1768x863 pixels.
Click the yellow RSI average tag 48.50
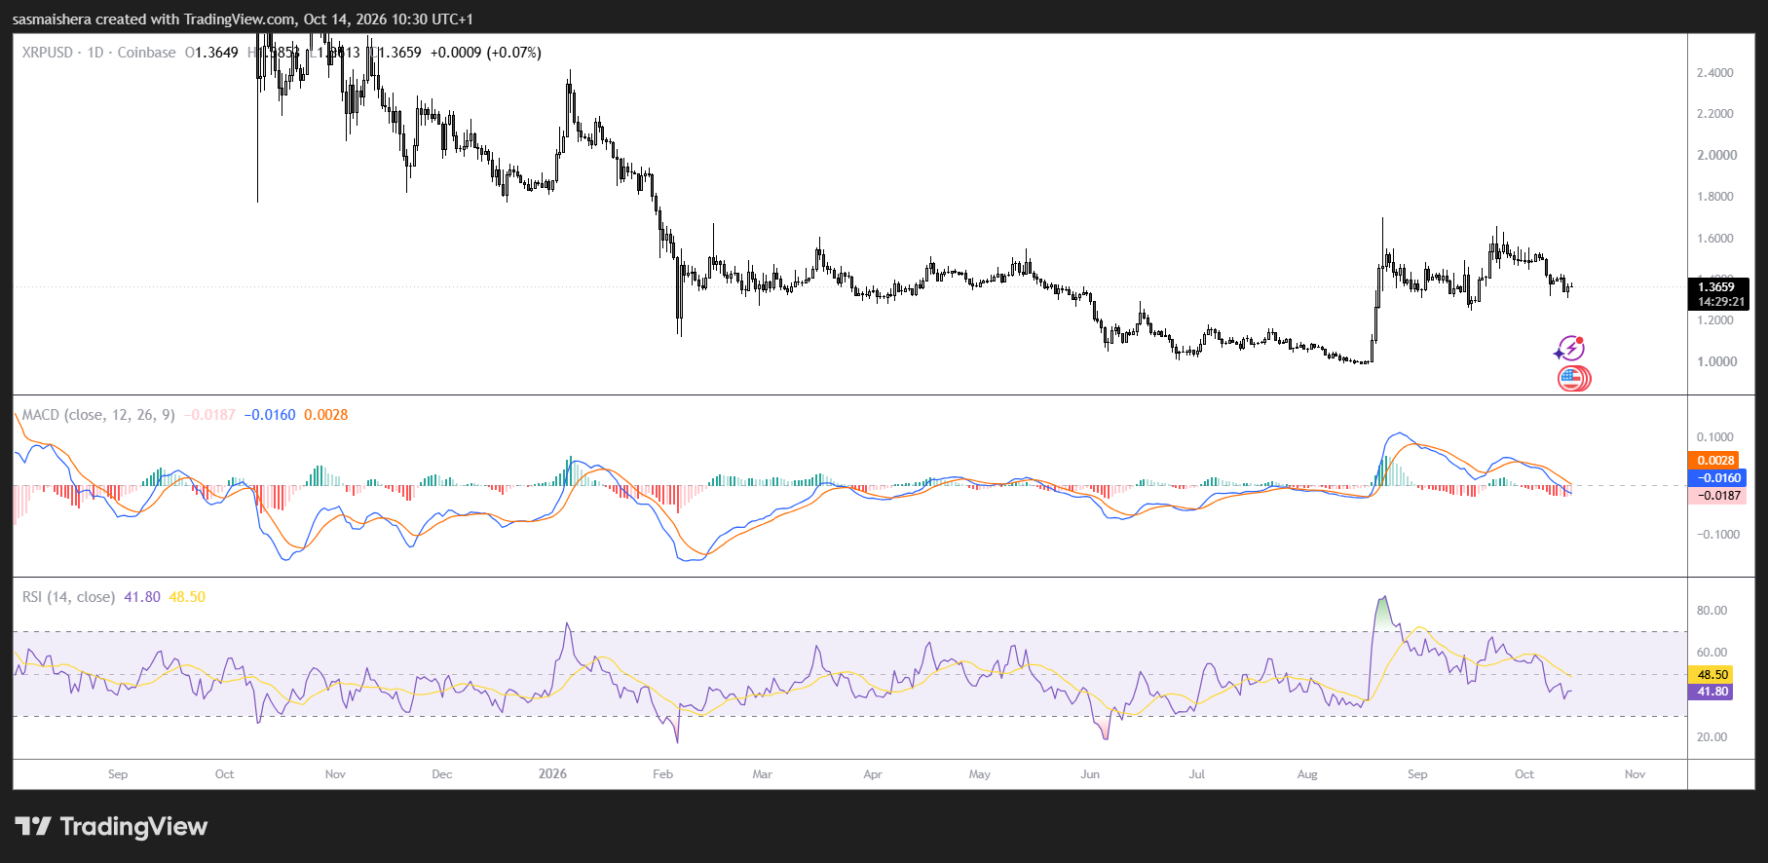pos(1712,674)
